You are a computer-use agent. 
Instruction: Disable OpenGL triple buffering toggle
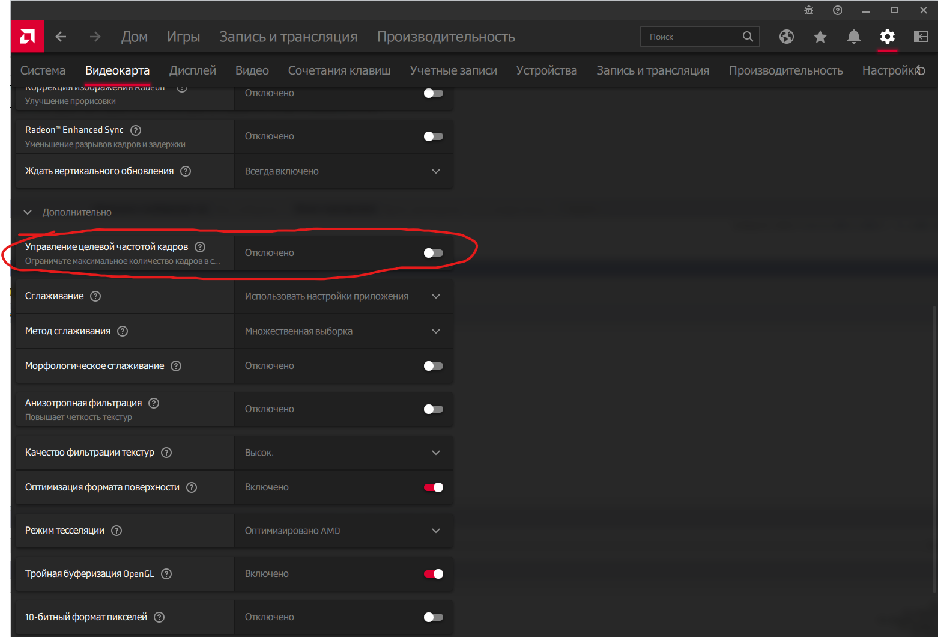(x=433, y=574)
